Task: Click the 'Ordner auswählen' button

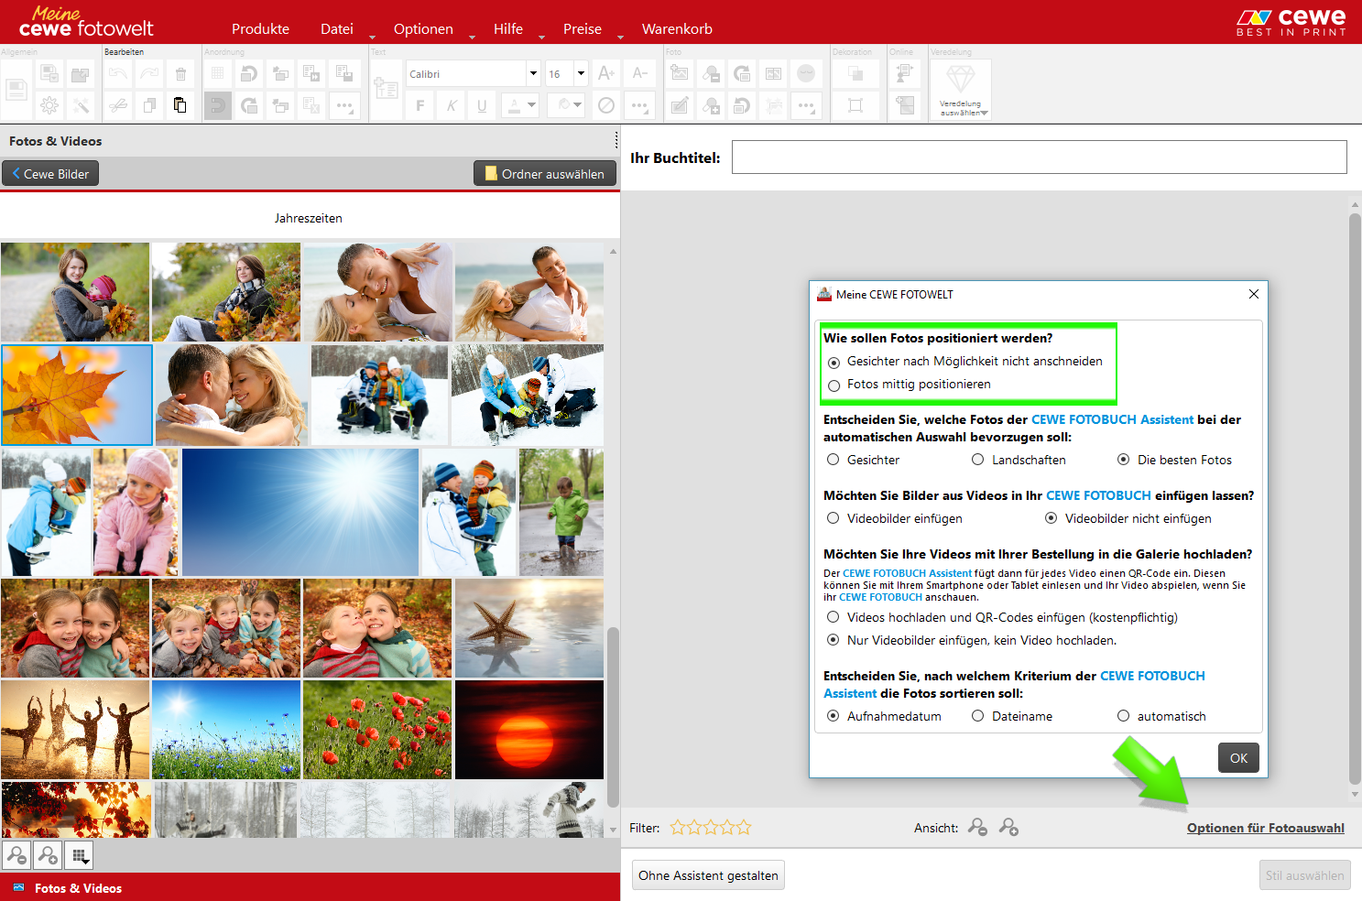Action: coord(544,174)
